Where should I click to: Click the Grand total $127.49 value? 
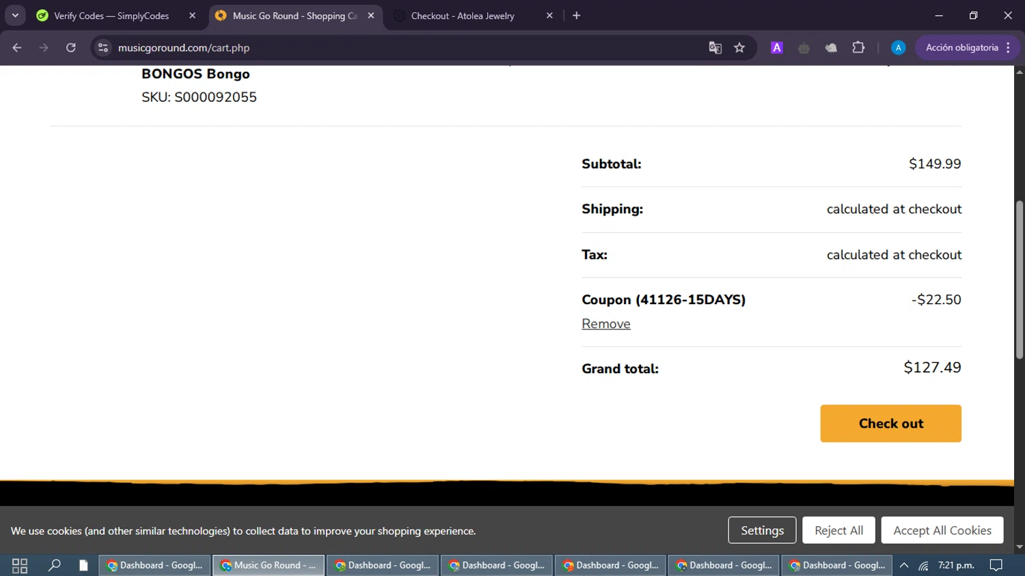(932, 368)
